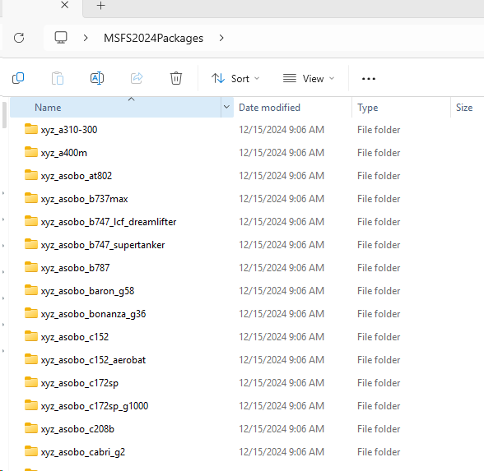
Task: Select folder icon of xyz_asobo_b737max
Action: (31, 198)
